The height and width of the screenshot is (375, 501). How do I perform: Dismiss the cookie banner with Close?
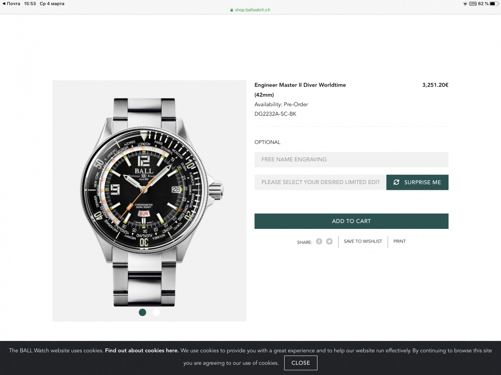(x=301, y=363)
